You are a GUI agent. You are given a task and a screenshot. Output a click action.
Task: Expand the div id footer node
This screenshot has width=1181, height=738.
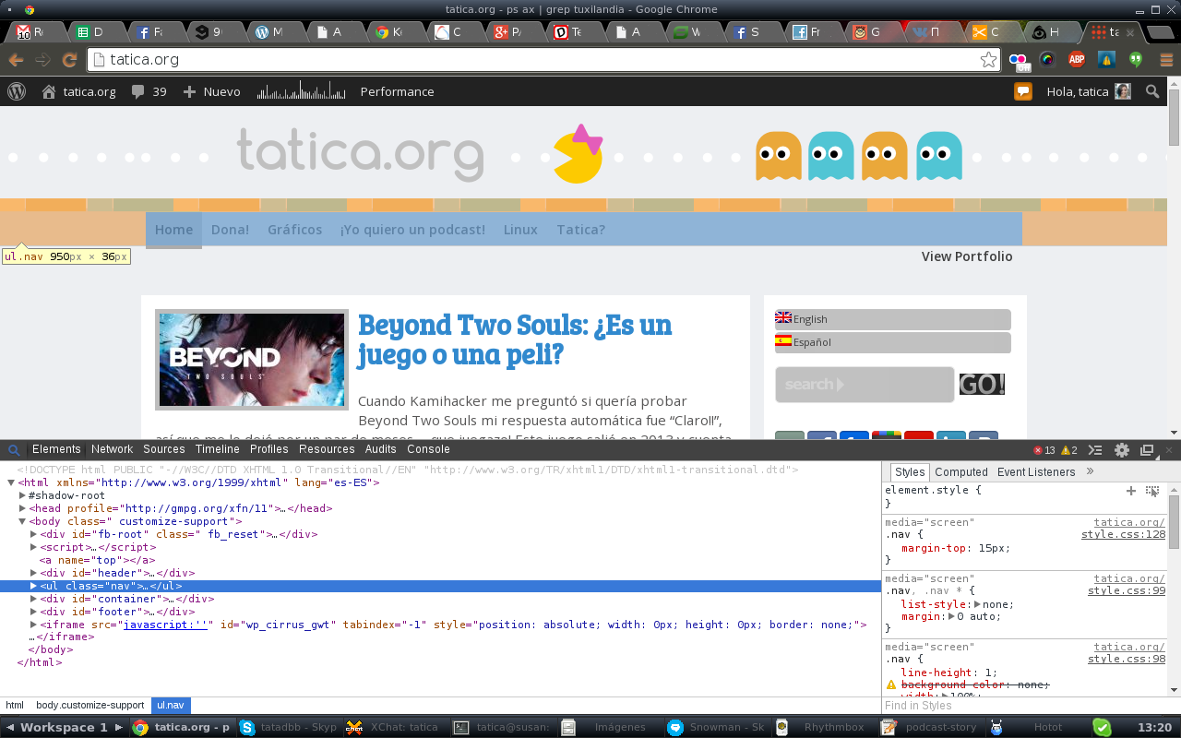(x=34, y=612)
